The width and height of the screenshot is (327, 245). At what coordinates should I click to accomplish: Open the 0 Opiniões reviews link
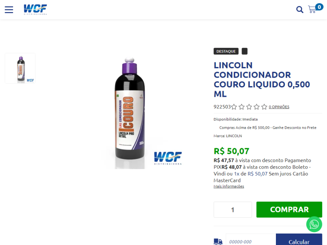279,107
